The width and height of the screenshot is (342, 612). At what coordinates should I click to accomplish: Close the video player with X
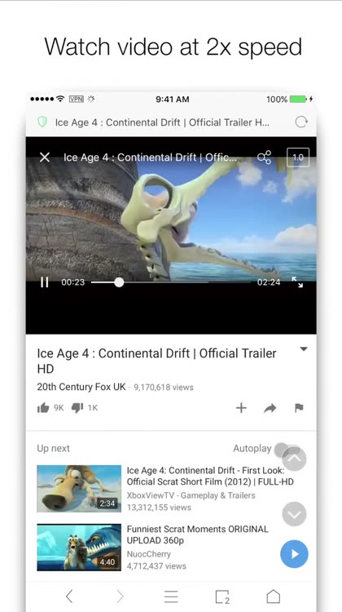point(45,157)
